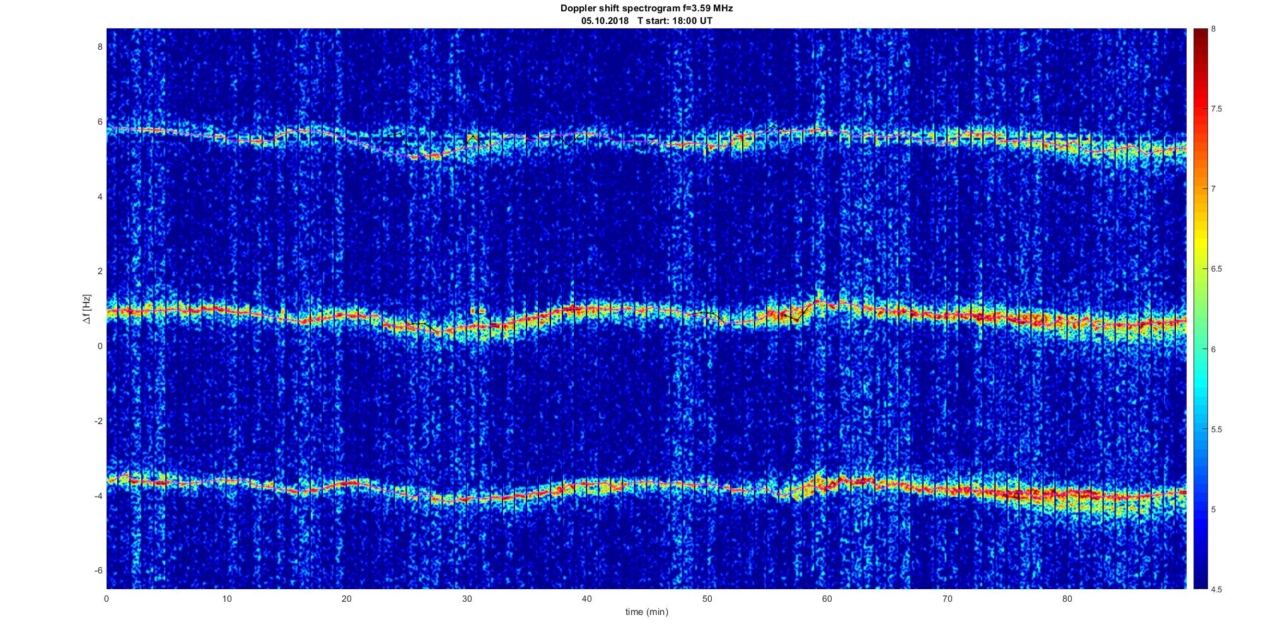Click the "time (min)" x-axis label

646,612
